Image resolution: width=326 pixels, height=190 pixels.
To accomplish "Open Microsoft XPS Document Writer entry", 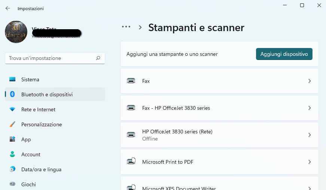I will (219, 183).
